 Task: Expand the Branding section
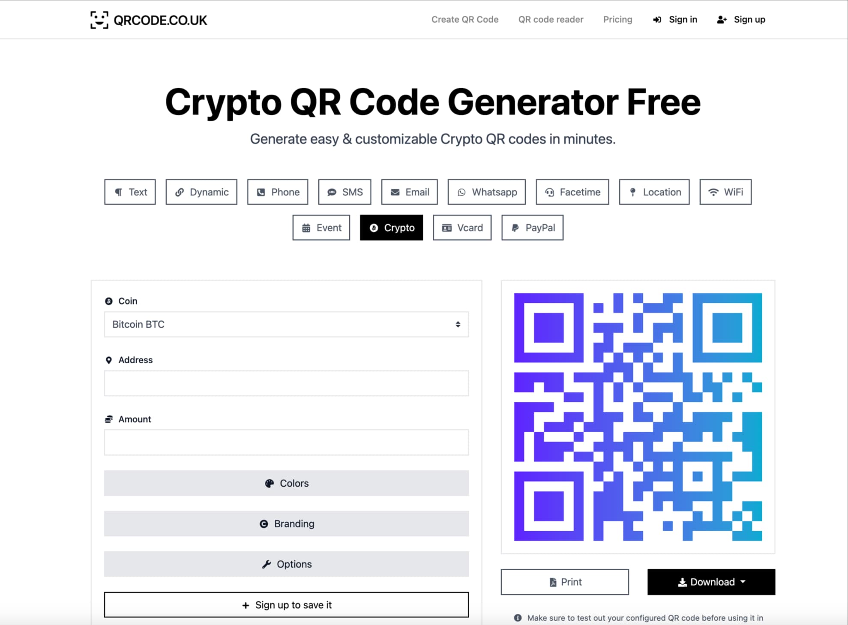pyautogui.click(x=286, y=523)
